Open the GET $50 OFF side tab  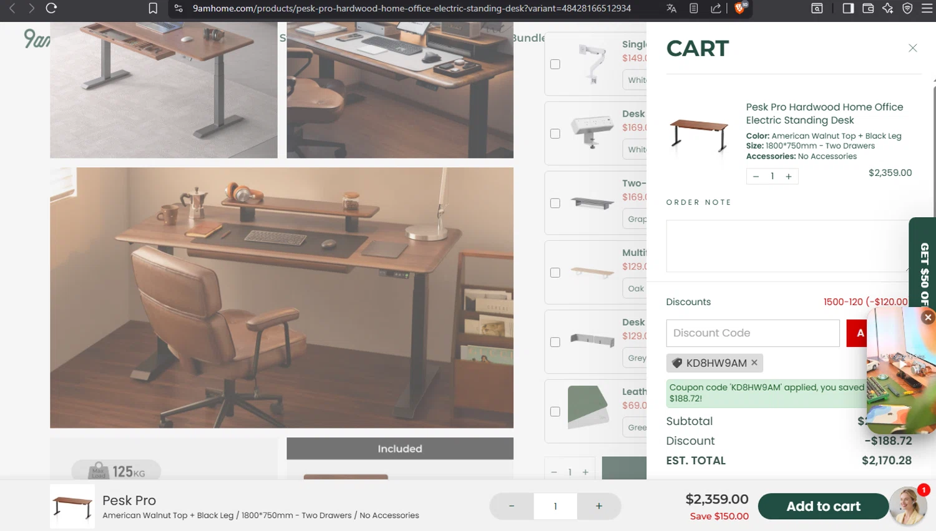coord(924,262)
